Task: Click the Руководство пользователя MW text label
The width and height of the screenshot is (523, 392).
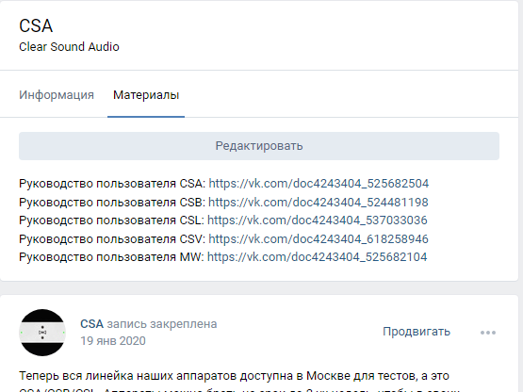Action: [111, 257]
